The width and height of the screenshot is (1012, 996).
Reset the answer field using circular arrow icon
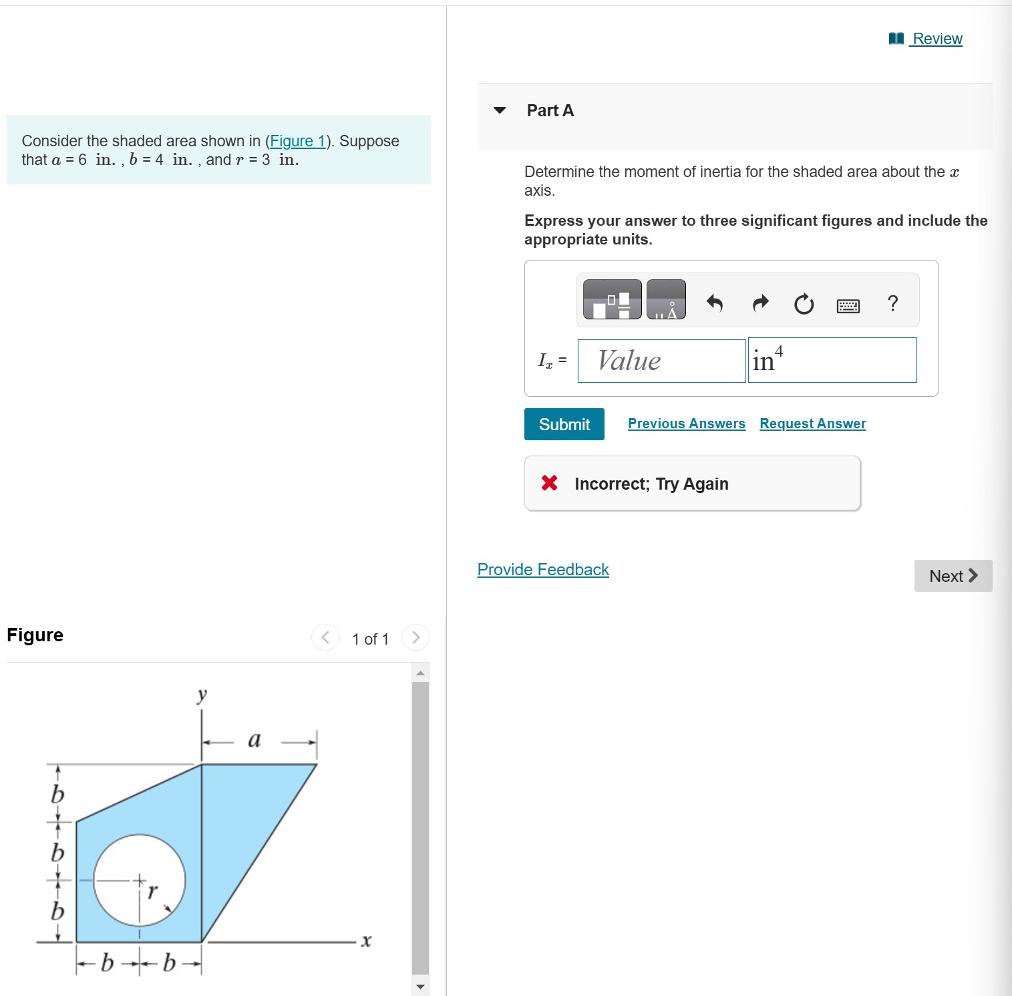[x=804, y=304]
